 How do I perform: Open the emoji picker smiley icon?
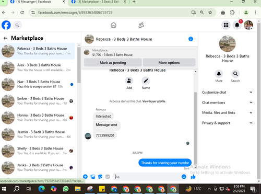(184, 177)
